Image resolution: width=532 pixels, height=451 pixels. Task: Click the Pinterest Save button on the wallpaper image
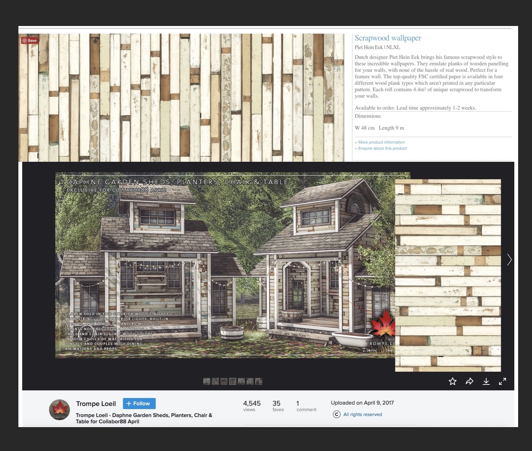pyautogui.click(x=29, y=41)
